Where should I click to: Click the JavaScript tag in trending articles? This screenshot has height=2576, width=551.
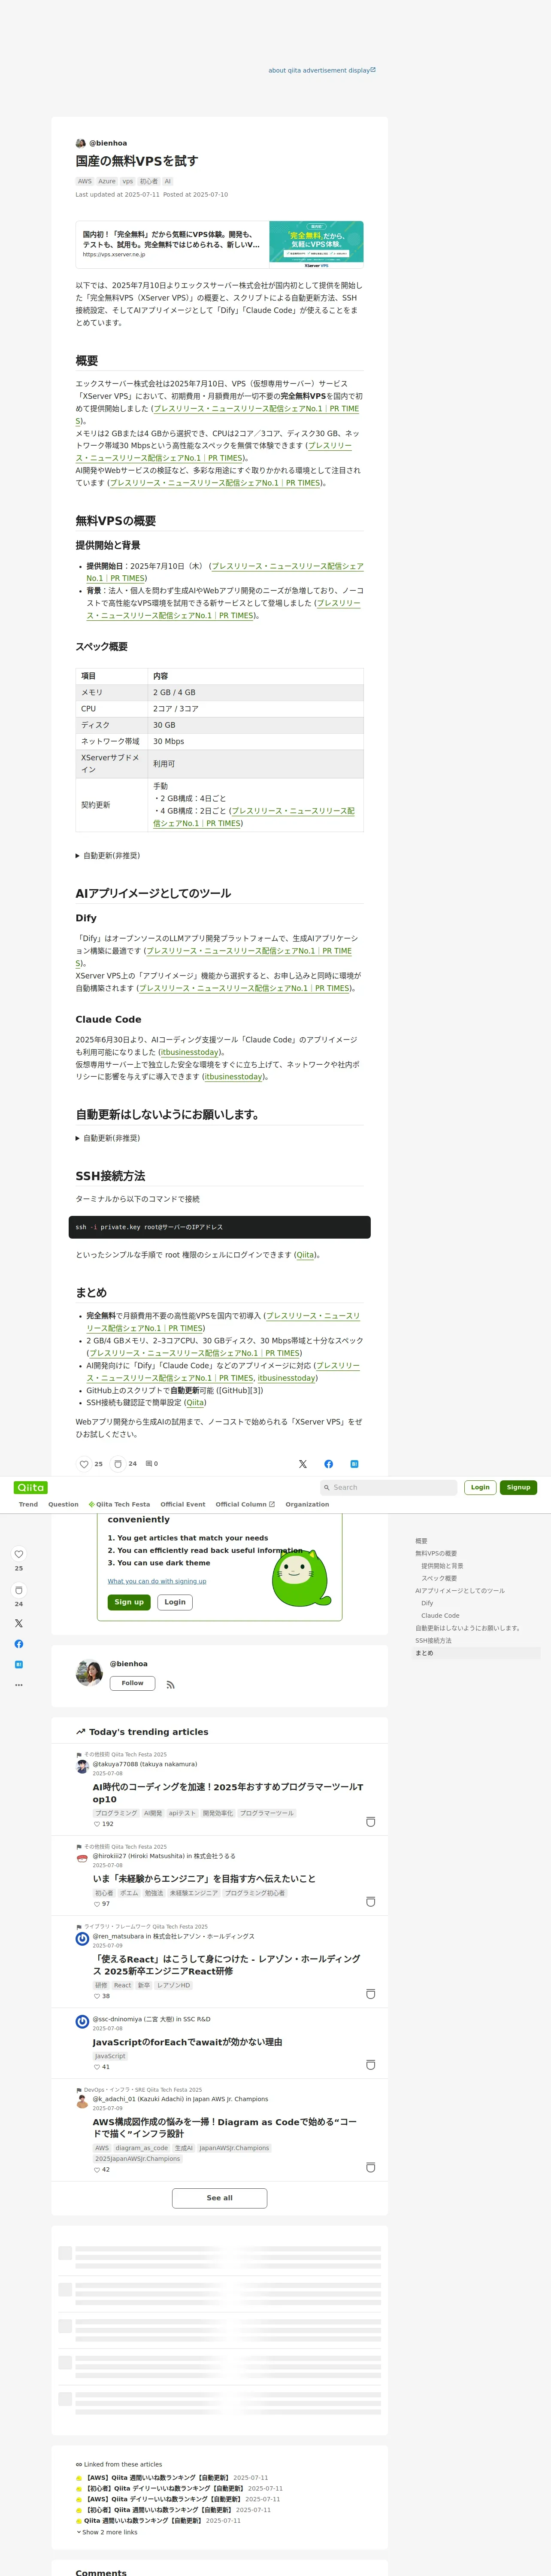(110, 2056)
